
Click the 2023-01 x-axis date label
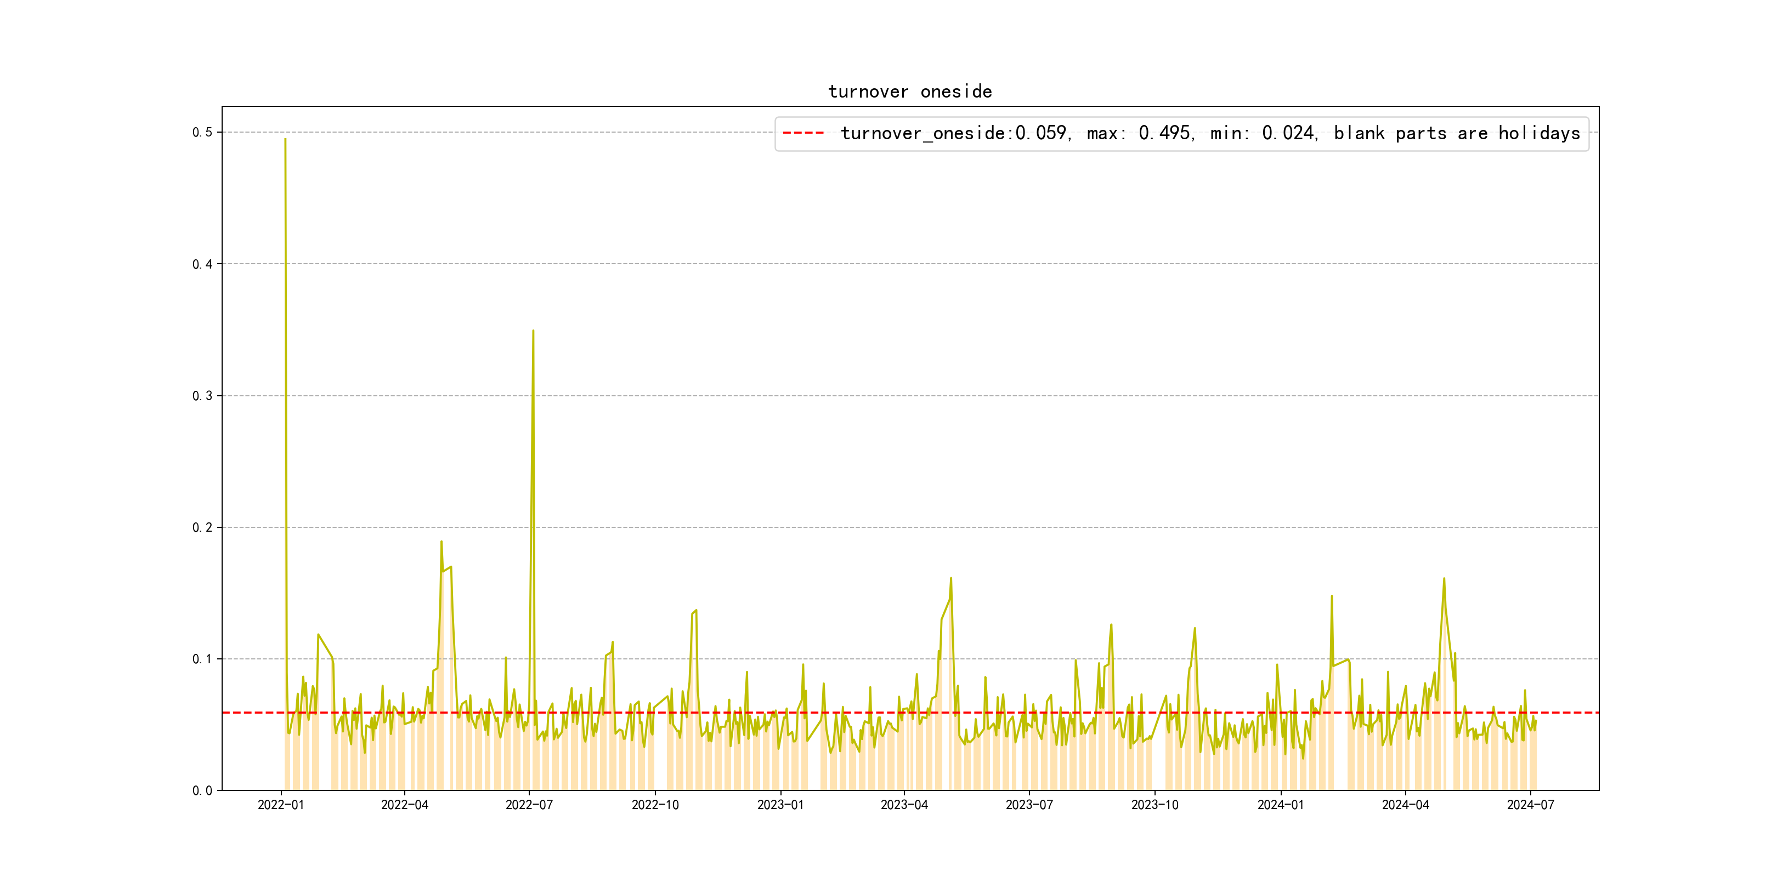pos(780,805)
